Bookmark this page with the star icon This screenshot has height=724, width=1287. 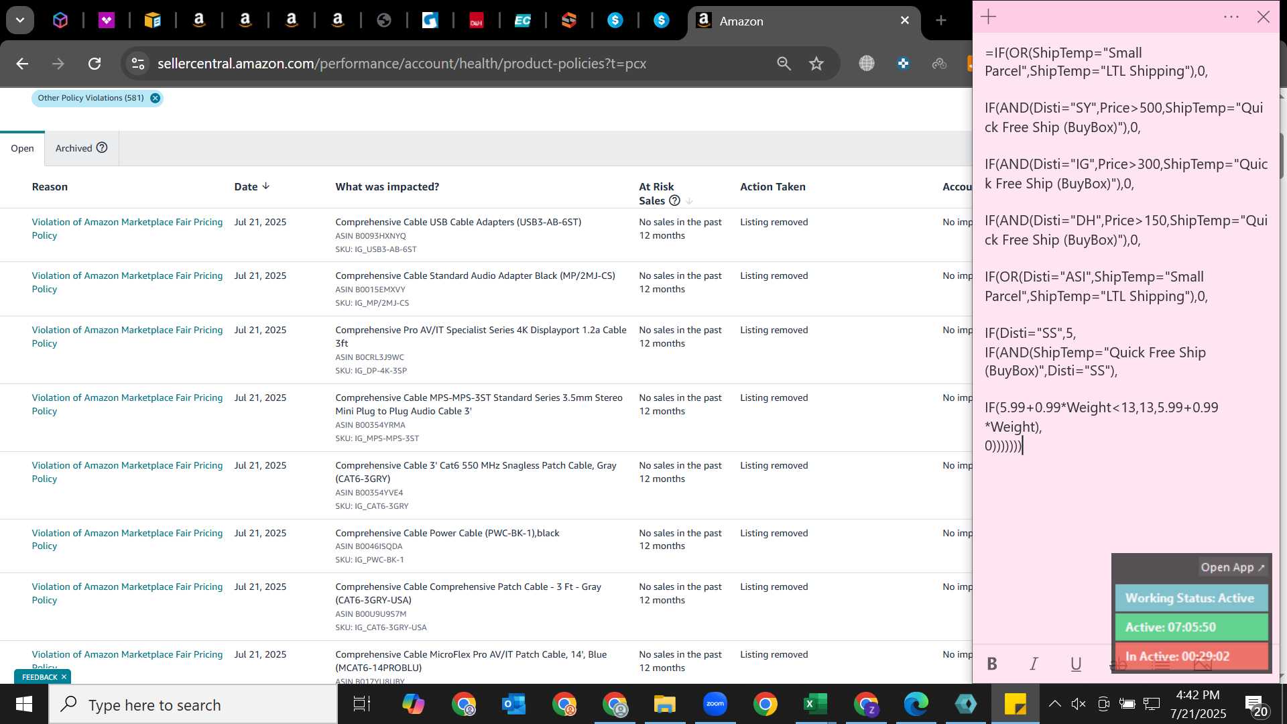[x=816, y=64]
